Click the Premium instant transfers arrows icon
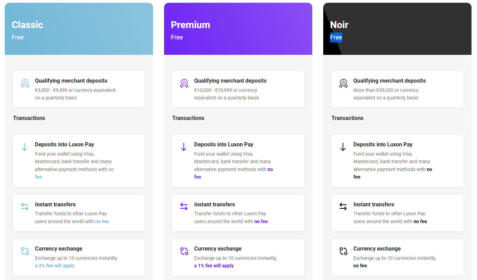 (x=184, y=207)
